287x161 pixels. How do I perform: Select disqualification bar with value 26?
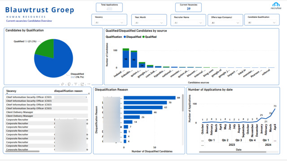coord(132,117)
